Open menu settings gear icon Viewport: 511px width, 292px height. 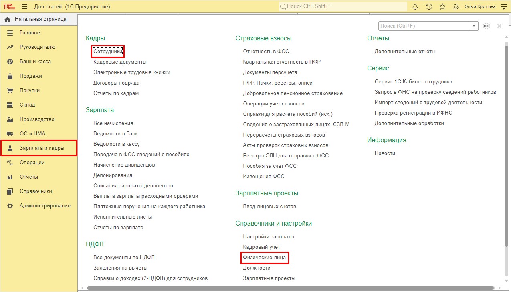(487, 26)
